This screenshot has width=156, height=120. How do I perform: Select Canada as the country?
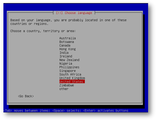click(x=65, y=46)
